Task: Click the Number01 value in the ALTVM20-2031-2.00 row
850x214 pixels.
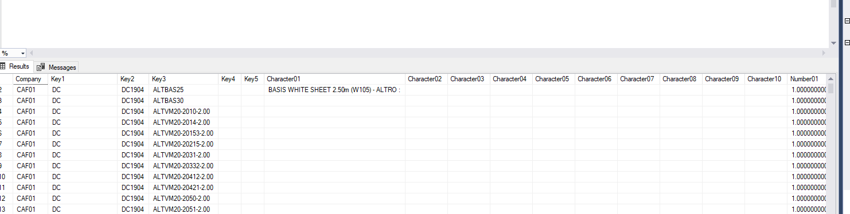Action: pyautogui.click(x=807, y=155)
